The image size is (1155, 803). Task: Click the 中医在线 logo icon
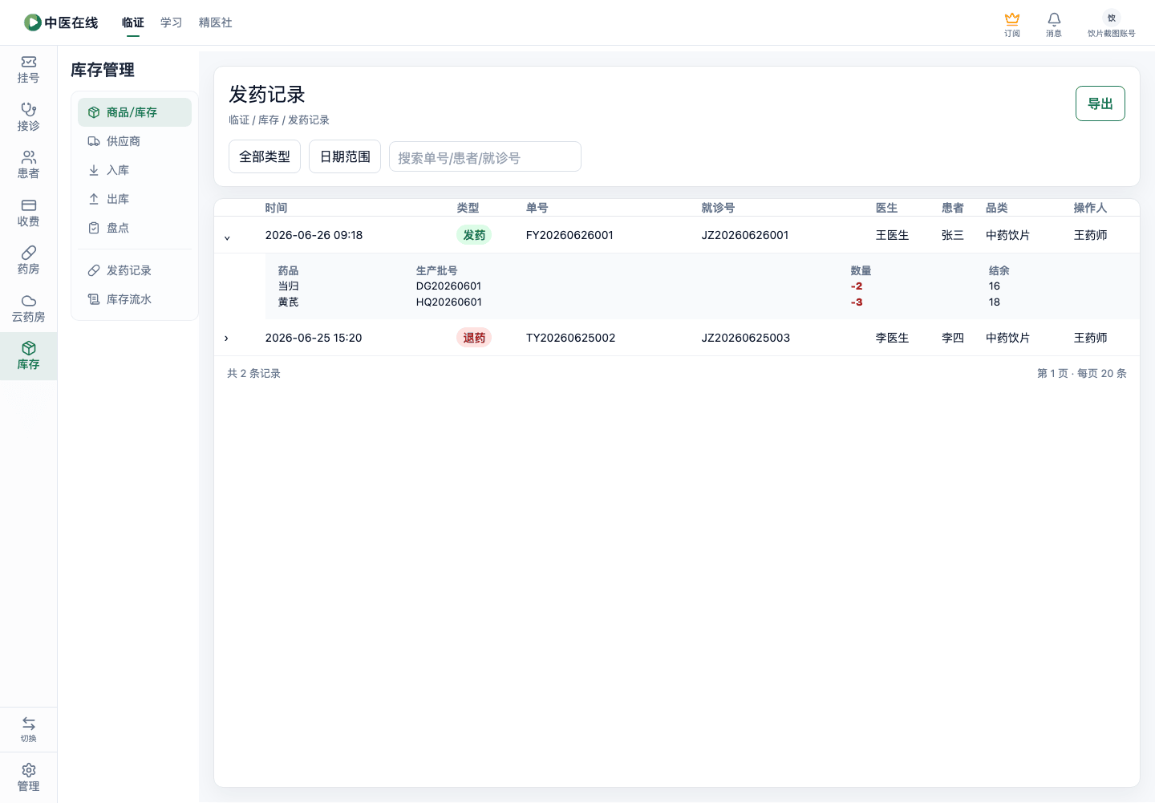pos(33,22)
